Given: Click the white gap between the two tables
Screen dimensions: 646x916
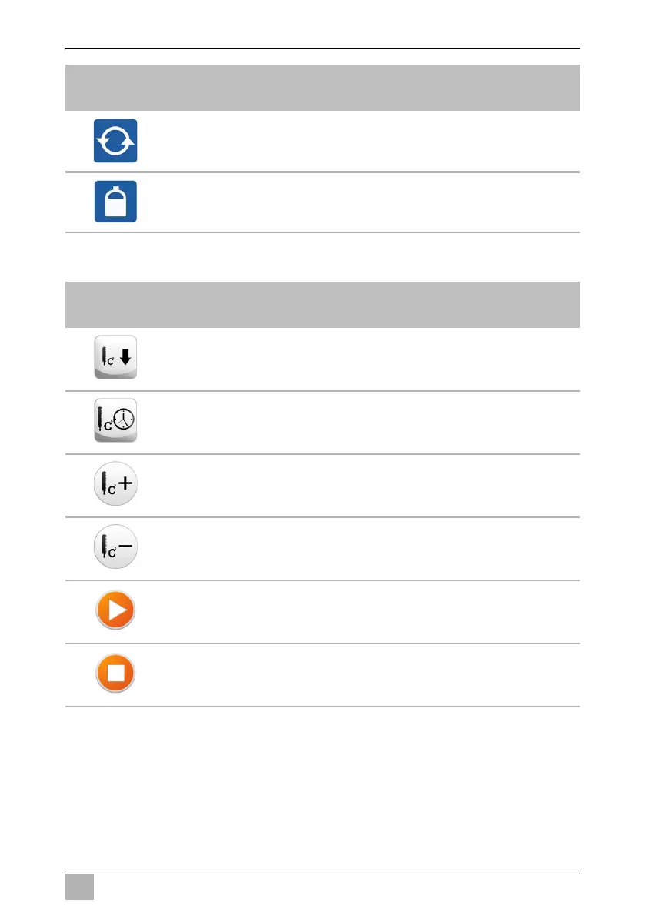Looking at the screenshot, I should point(322,257).
